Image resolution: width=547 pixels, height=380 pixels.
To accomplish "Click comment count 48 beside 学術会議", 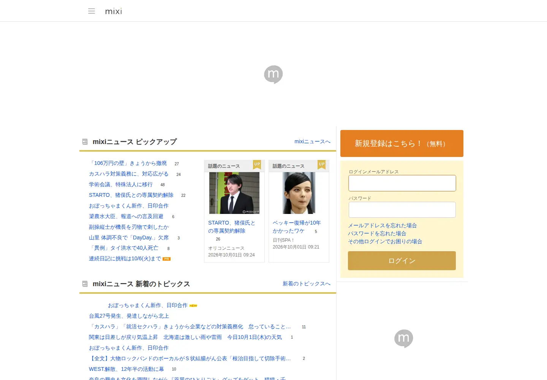I will tap(163, 185).
